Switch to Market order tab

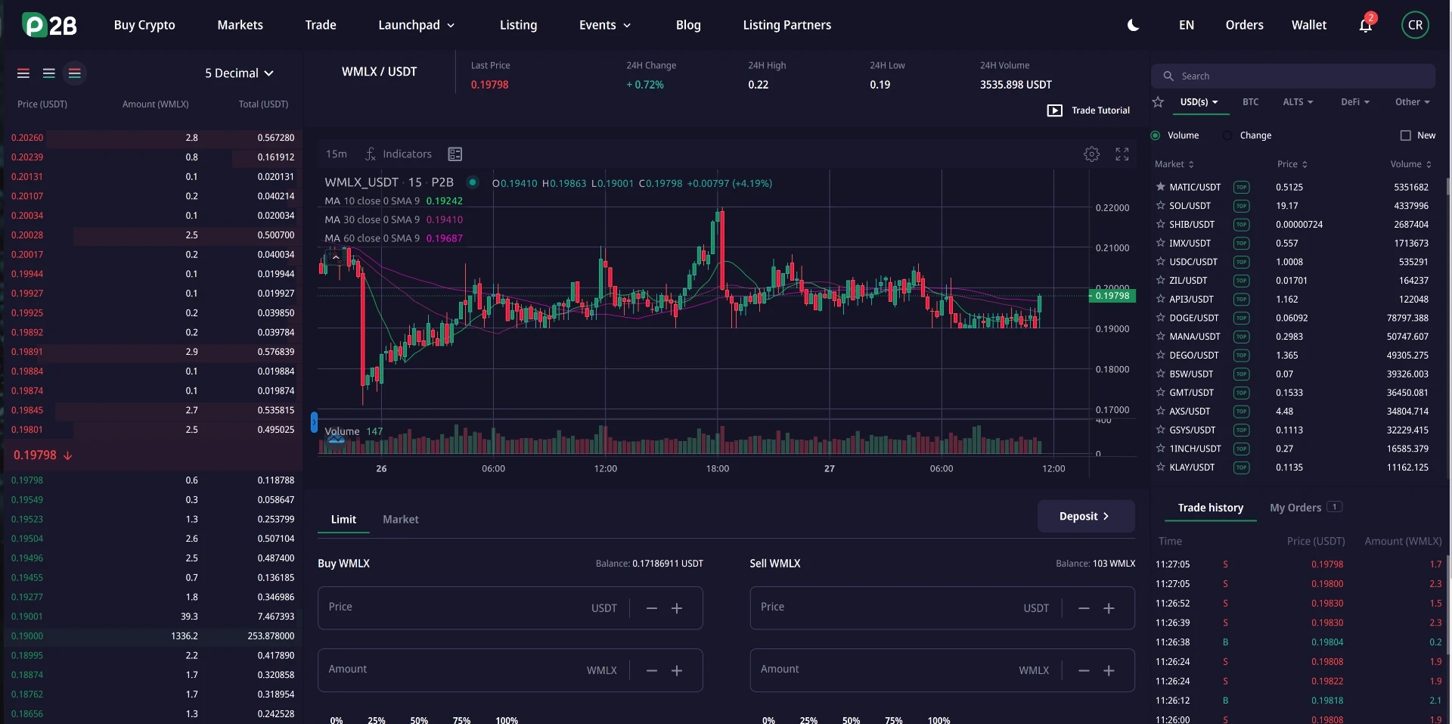coord(401,520)
